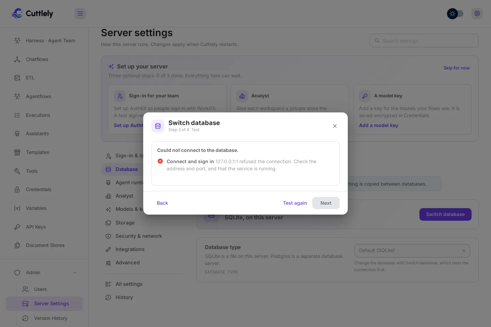Go Back in the Switch database wizard
The height and width of the screenshot is (327, 491).
(x=162, y=203)
